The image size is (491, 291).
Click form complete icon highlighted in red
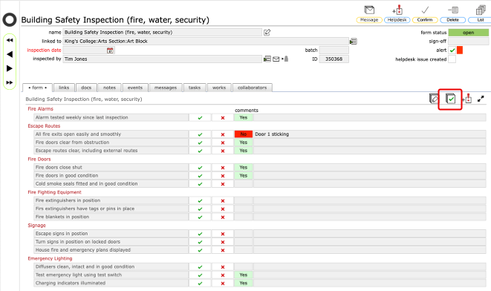(450, 99)
